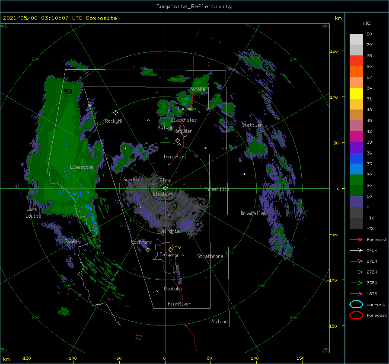Select the orange 57DM arrow symbol
389x364 pixels.
click(356, 261)
